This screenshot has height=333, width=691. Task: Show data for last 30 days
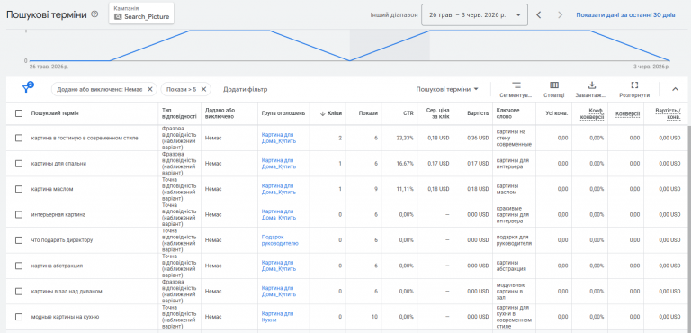[626, 15]
